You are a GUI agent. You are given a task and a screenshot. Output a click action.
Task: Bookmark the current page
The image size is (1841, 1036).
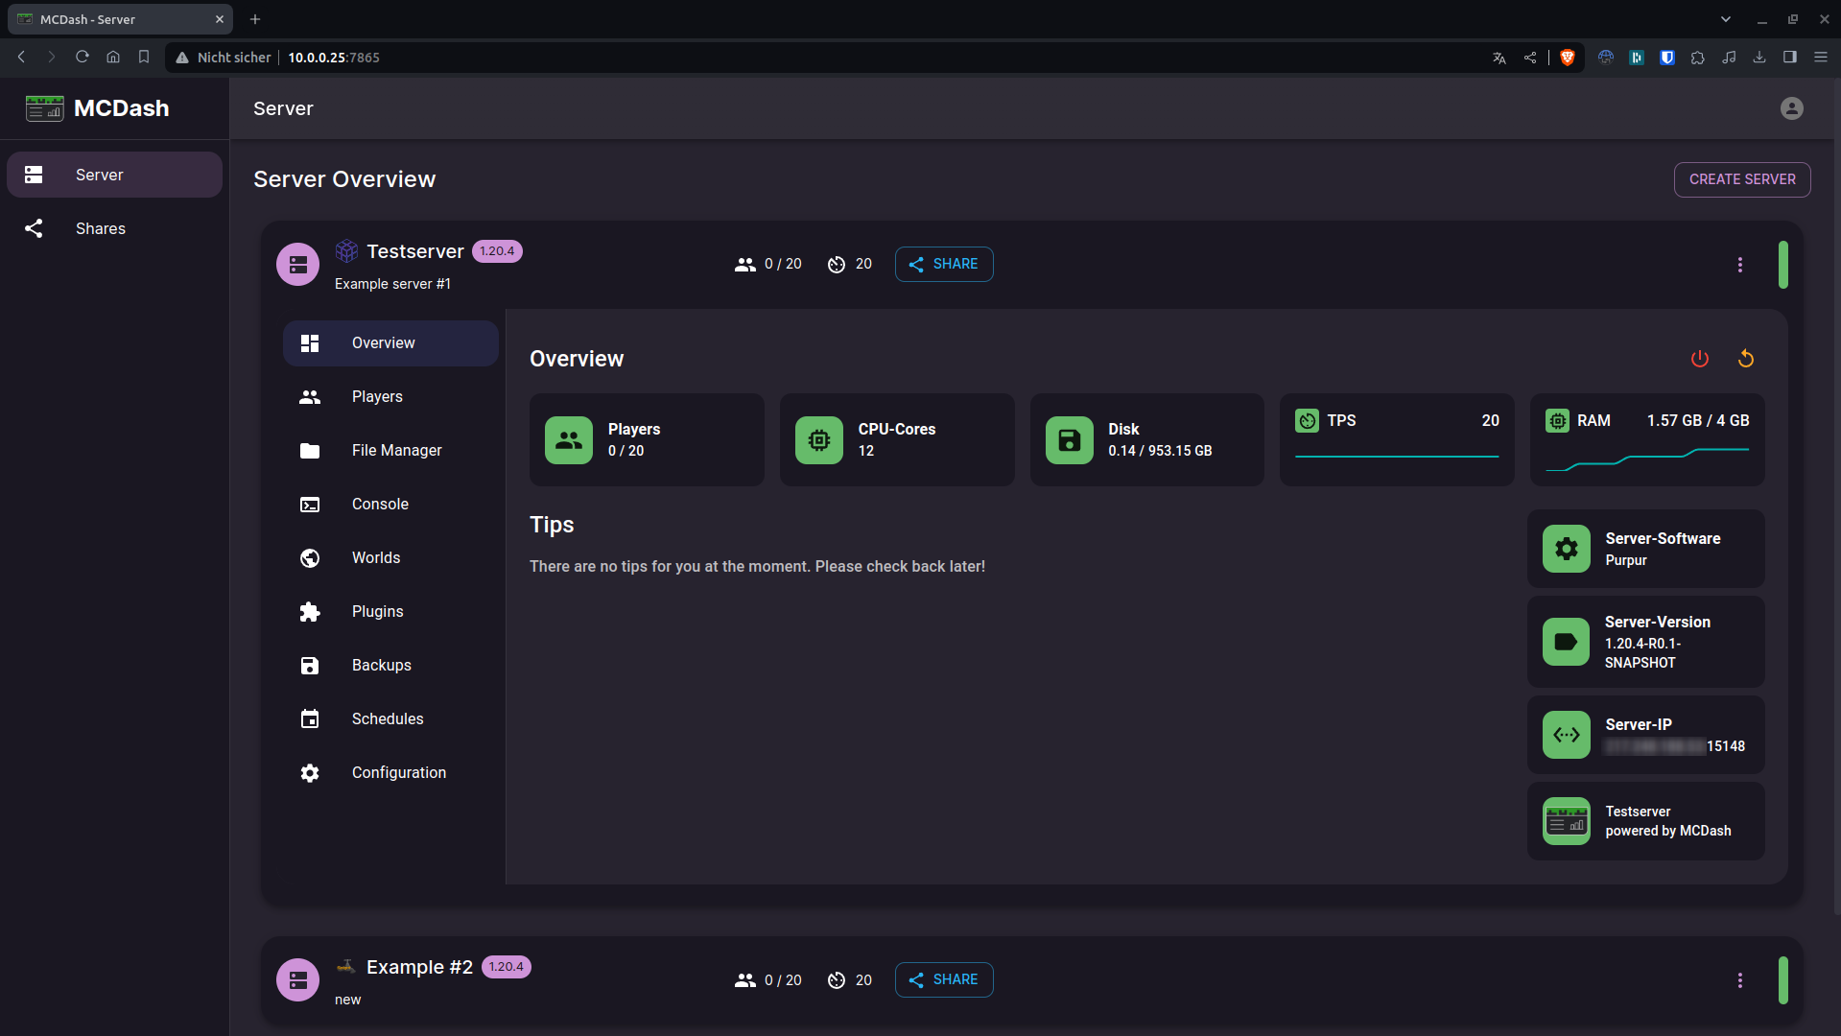point(143,57)
